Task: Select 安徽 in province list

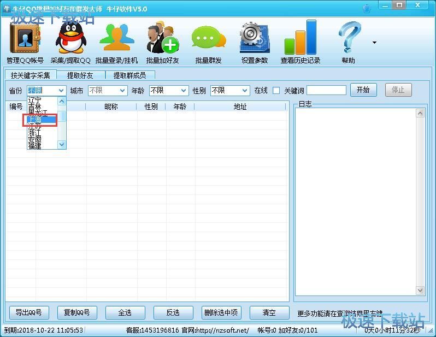Action: [x=42, y=139]
